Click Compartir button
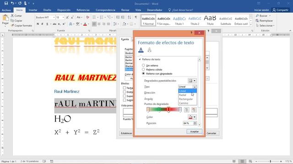Viewport: 293px width, 164px height. 280,10
